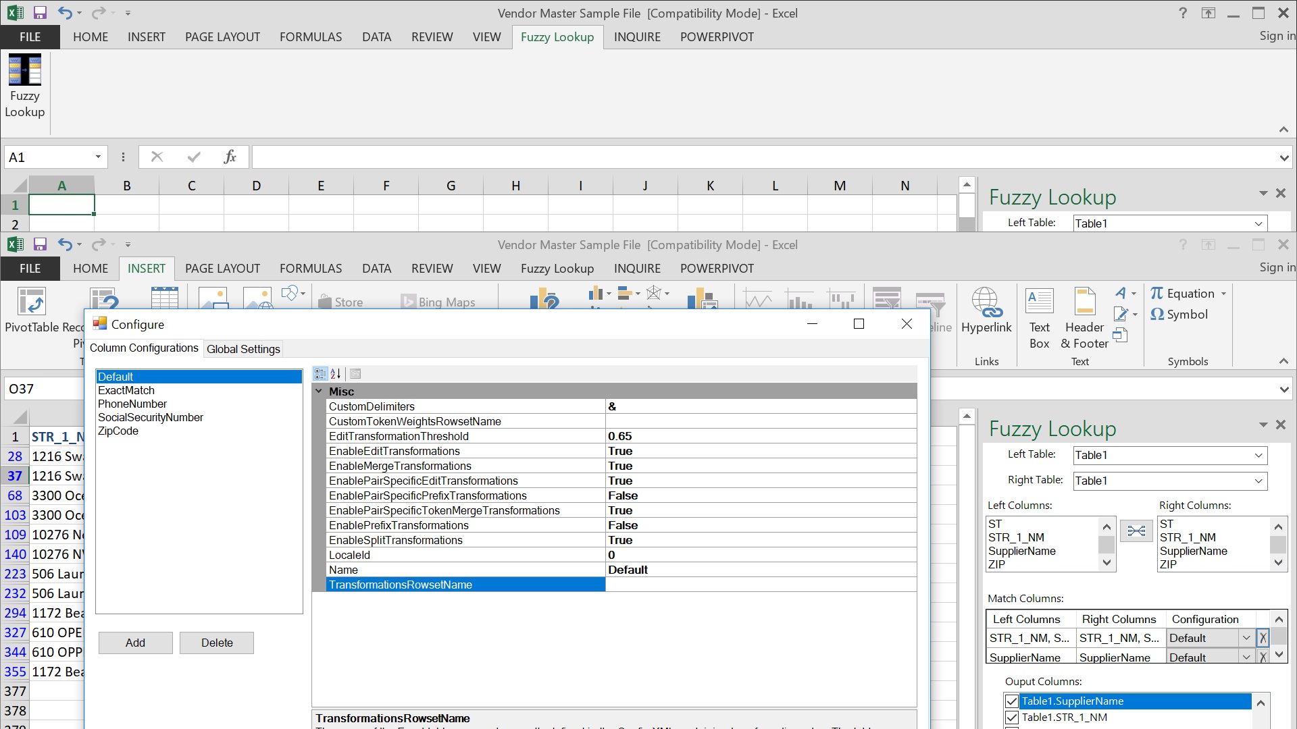Click Undo arrow in top Excel window
This screenshot has height=729, width=1297.
pos(65,13)
